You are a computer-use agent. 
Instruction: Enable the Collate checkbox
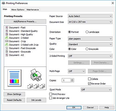click(89, 79)
